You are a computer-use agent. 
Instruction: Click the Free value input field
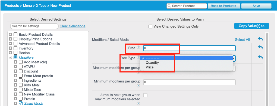[189, 48]
